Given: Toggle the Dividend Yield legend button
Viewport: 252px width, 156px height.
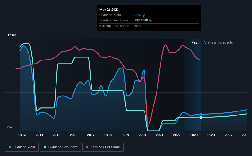Looking at the screenshot, I should [x=22, y=147].
